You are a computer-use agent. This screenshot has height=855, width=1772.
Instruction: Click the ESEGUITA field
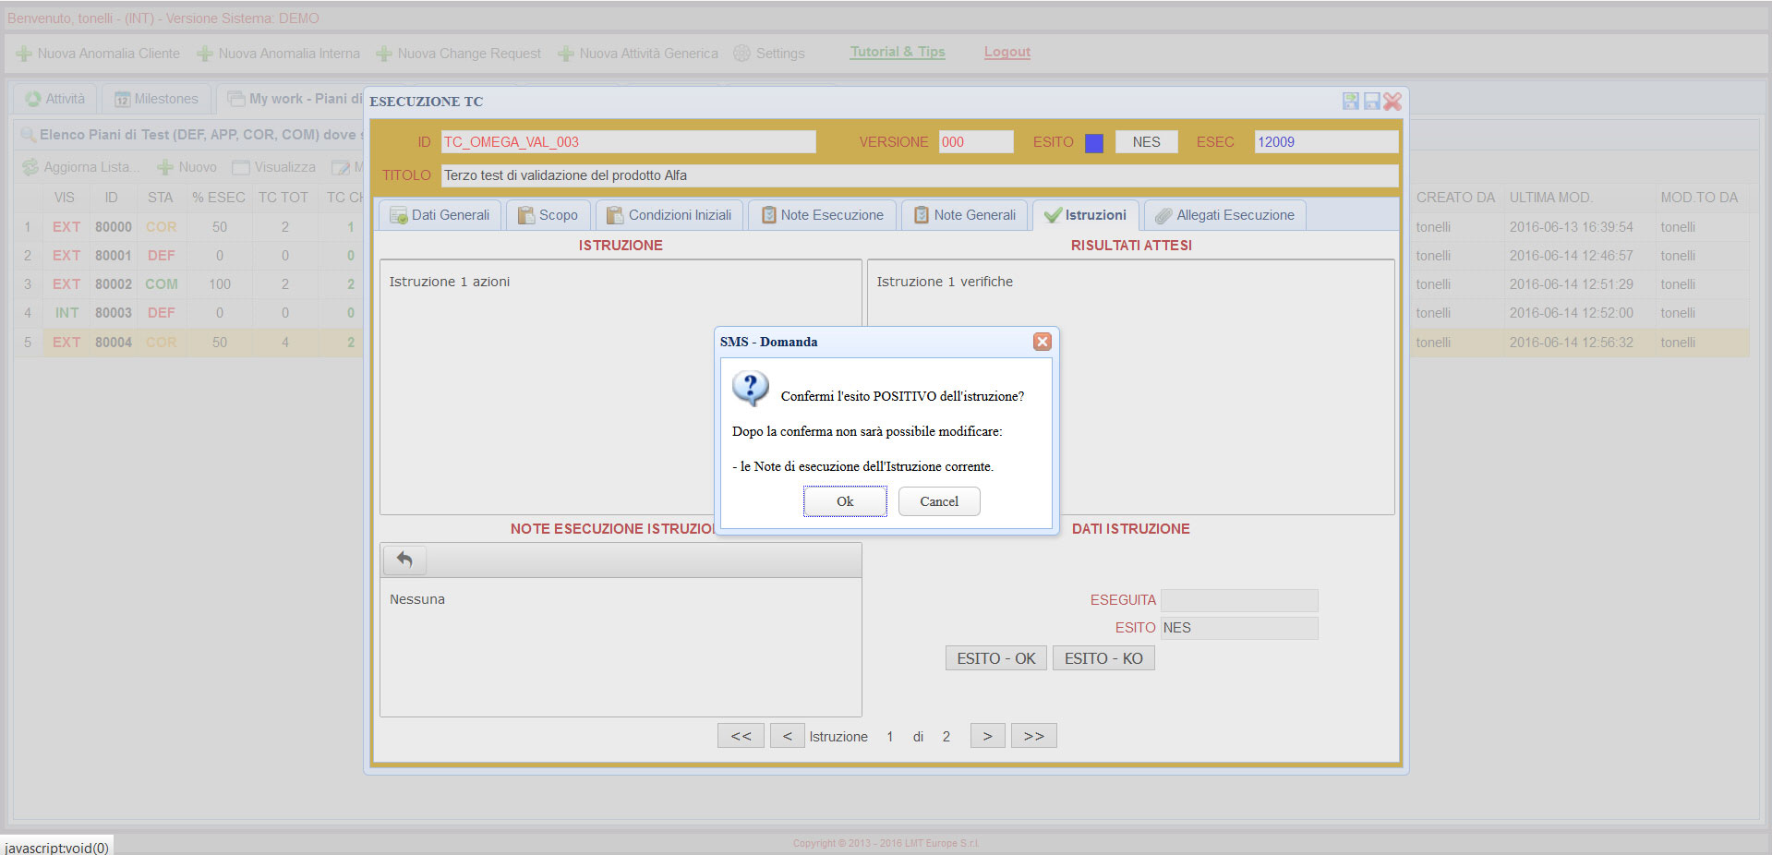(1239, 600)
